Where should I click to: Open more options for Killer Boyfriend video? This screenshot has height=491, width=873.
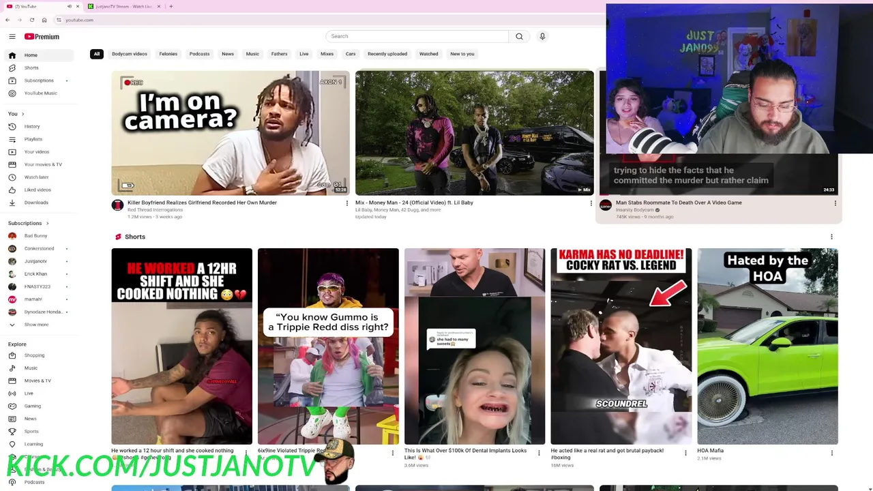pyautogui.click(x=346, y=203)
